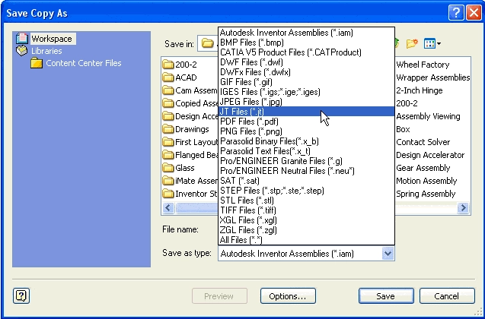The width and height of the screenshot is (485, 319).
Task: Choose ZGL Files (*.zgl) type
Action: [x=306, y=230]
